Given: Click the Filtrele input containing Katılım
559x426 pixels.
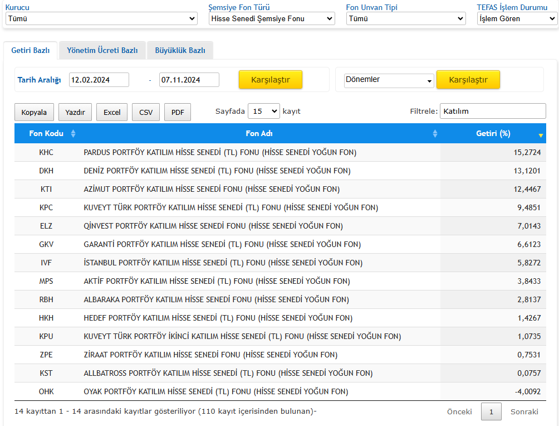Looking at the screenshot, I should coord(493,111).
